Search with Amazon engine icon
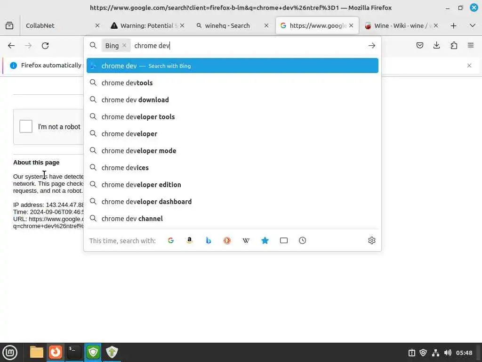The height and width of the screenshot is (362, 482). pyautogui.click(x=190, y=240)
